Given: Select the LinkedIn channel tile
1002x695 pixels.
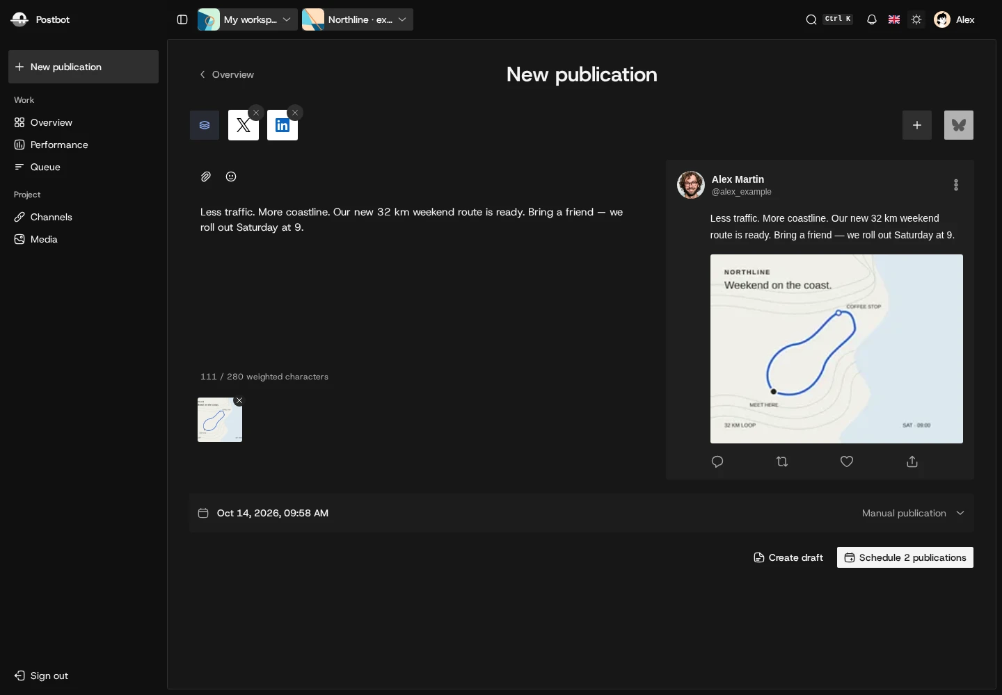Looking at the screenshot, I should point(283,125).
